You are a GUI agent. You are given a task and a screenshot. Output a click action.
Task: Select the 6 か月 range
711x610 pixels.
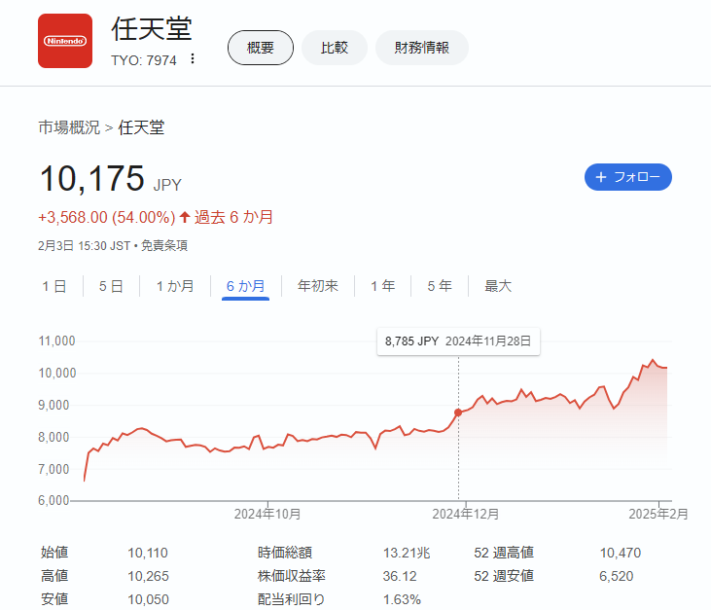[245, 286]
